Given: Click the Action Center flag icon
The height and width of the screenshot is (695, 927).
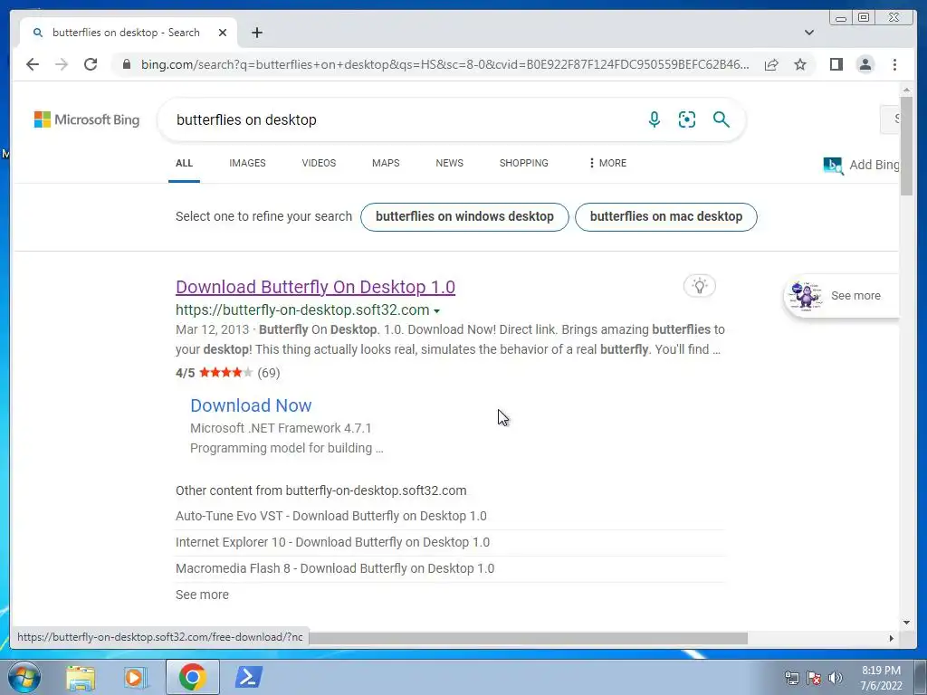Looking at the screenshot, I should click(x=814, y=678).
